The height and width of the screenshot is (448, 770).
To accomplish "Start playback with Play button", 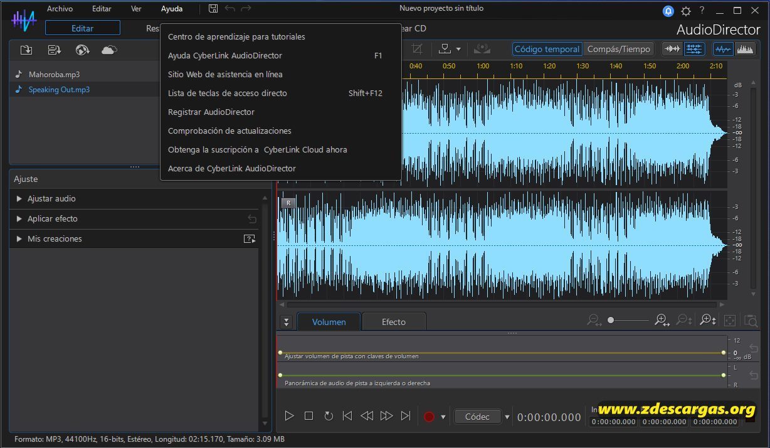I will point(289,416).
